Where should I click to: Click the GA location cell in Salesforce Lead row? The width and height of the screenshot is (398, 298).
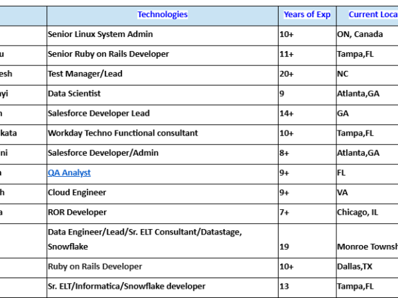pyautogui.click(x=367, y=115)
